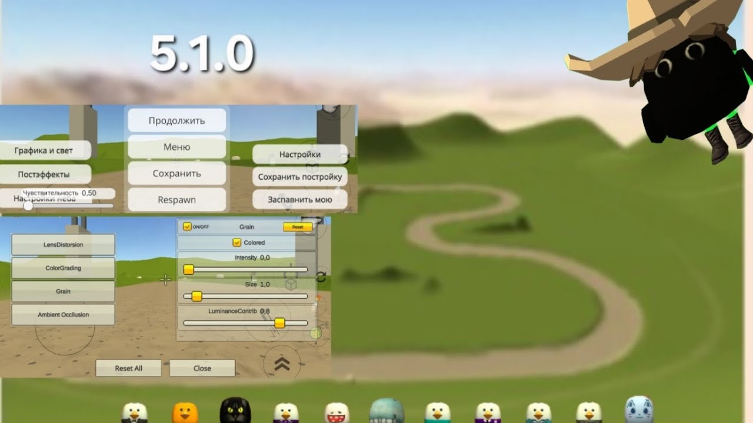Viewport: 753px width, 423px height.
Task: Click the circular rotate arrows icon
Action: point(321,277)
